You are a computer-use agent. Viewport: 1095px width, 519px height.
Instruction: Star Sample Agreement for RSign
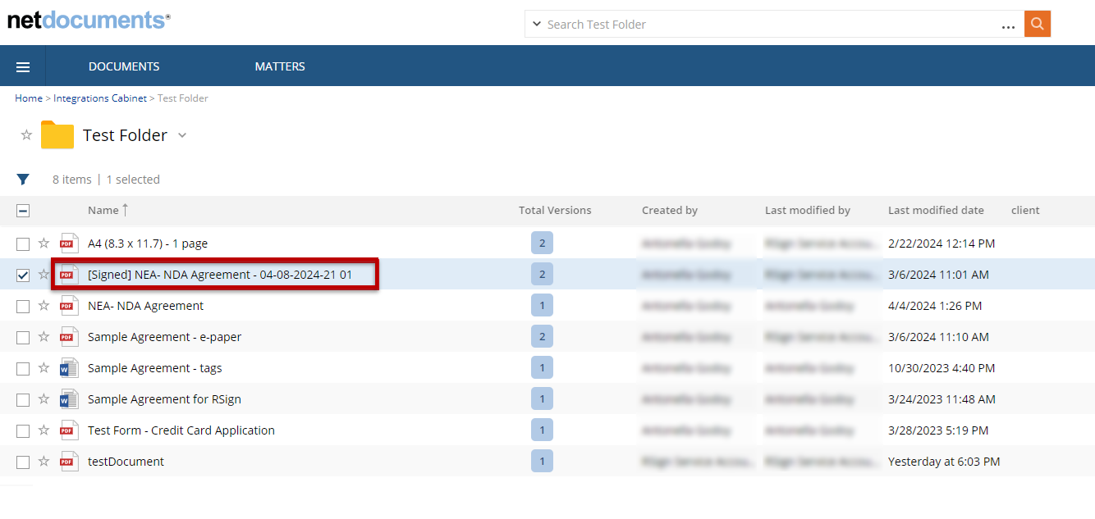coord(44,399)
